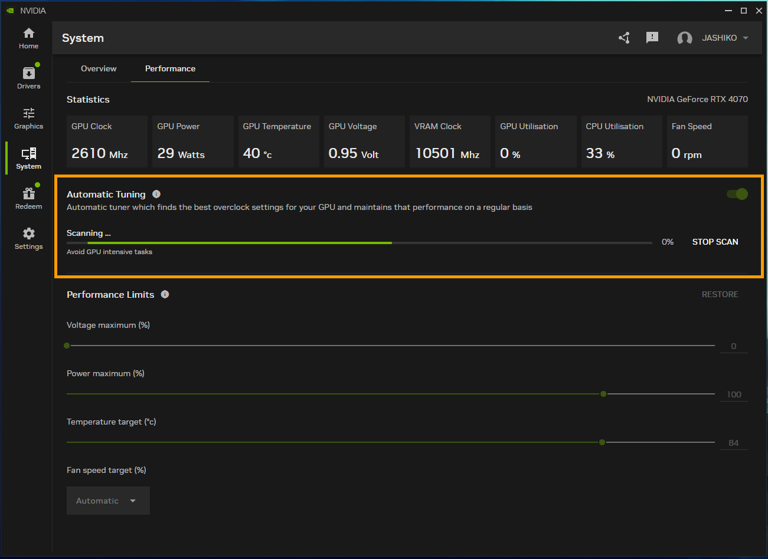Click the Temperature target value field showing 84

[734, 443]
